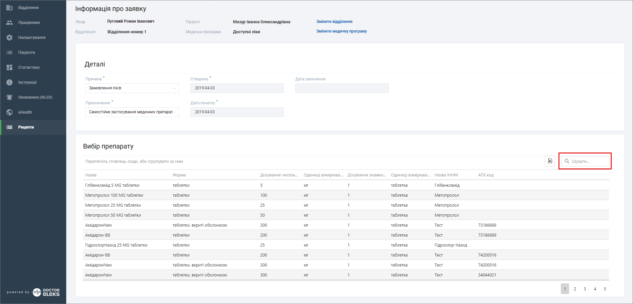
Task: Click the Рецепти list icon
Action: pos(9,127)
